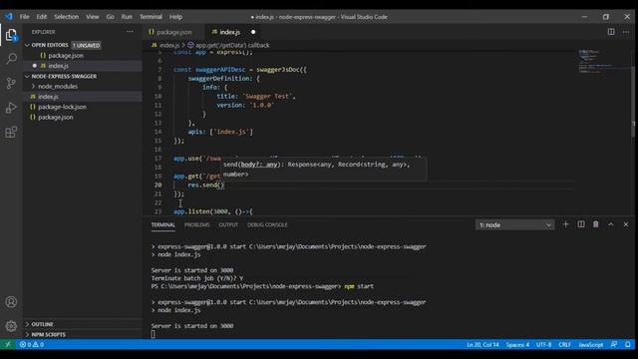Kill terminal with trash icon
Image resolution: width=638 pixels, height=359 pixels.
[x=596, y=224]
